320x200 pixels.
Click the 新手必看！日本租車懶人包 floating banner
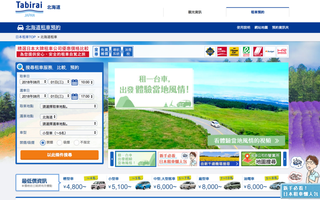(300, 191)
